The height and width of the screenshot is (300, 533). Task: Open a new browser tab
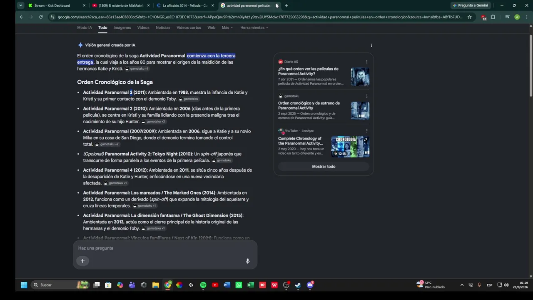click(x=286, y=5)
